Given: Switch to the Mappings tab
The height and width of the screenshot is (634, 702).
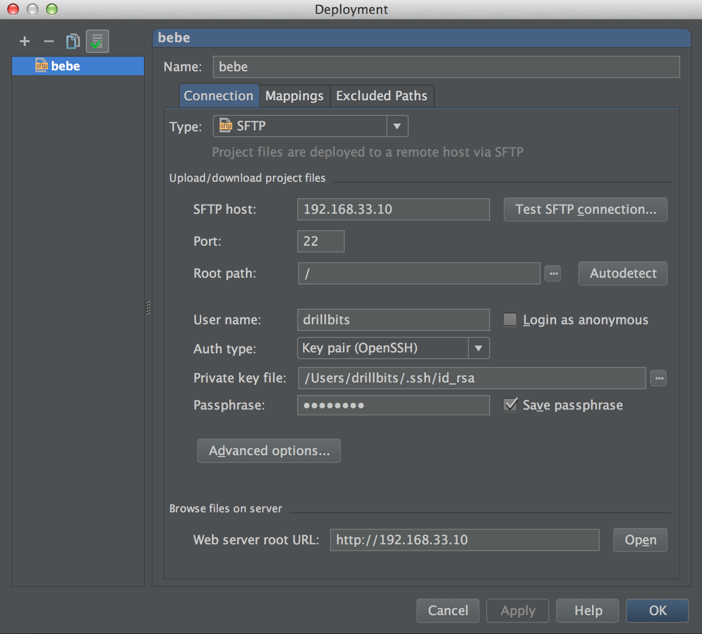Looking at the screenshot, I should (294, 95).
